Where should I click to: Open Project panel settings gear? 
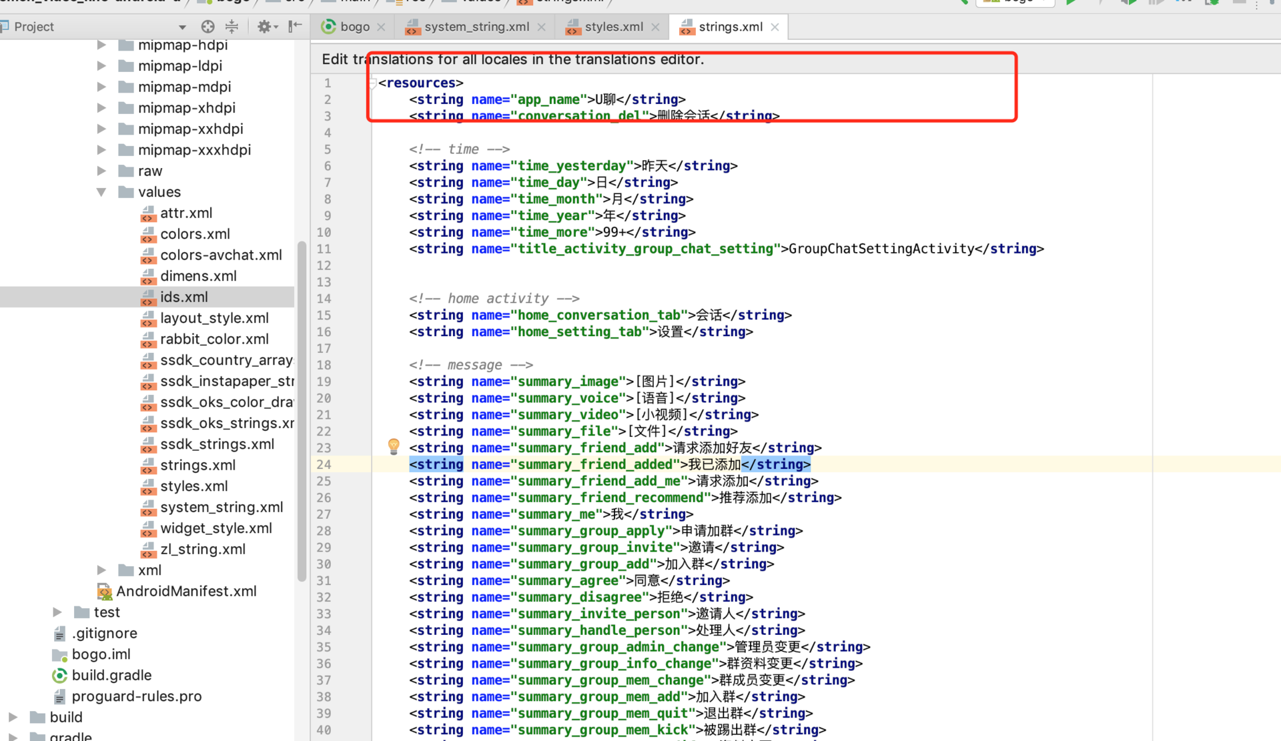pos(265,27)
